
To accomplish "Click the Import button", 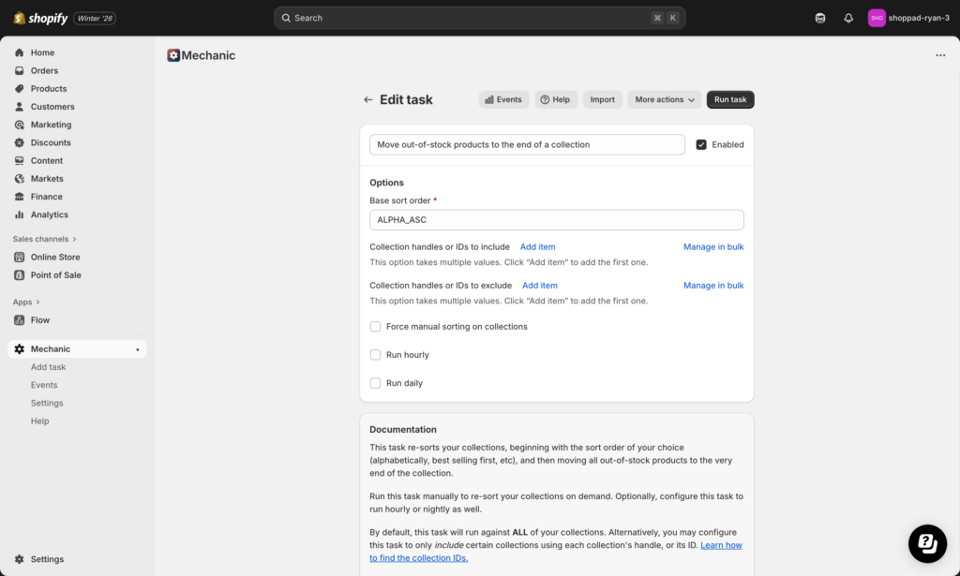I will [603, 99].
